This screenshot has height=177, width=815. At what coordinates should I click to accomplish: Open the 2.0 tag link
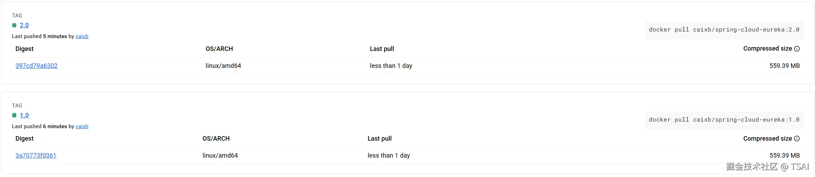coord(24,25)
